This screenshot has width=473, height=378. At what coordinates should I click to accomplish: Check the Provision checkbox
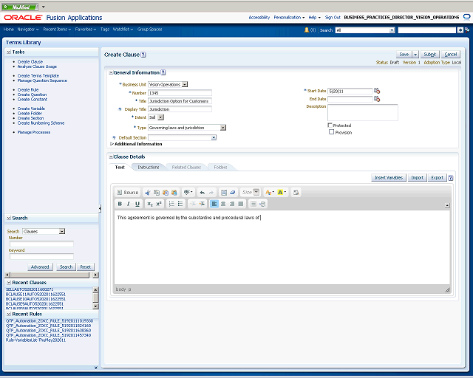pos(332,132)
